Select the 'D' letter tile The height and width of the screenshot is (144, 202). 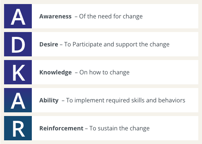coord(18,44)
